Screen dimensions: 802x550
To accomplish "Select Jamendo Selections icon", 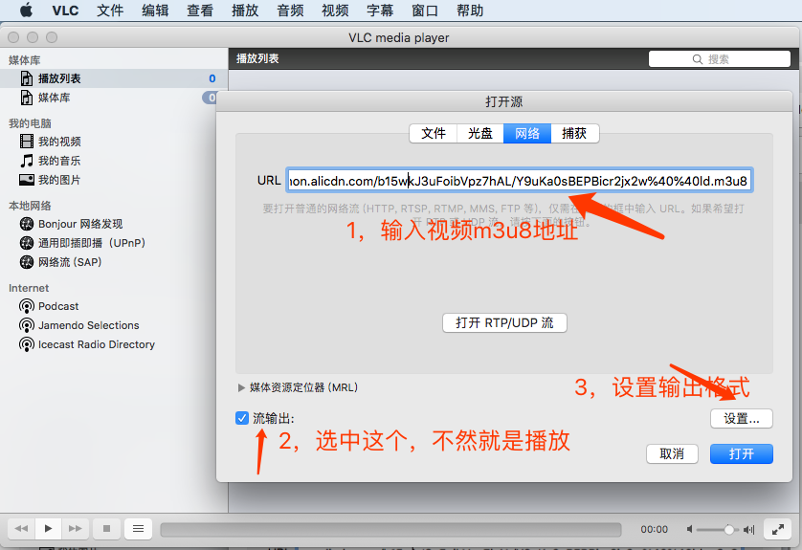I will coord(27,325).
